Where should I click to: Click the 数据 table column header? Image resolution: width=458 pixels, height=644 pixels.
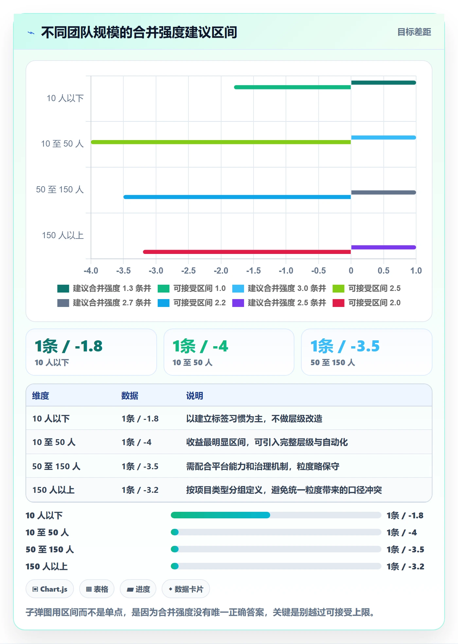click(130, 396)
